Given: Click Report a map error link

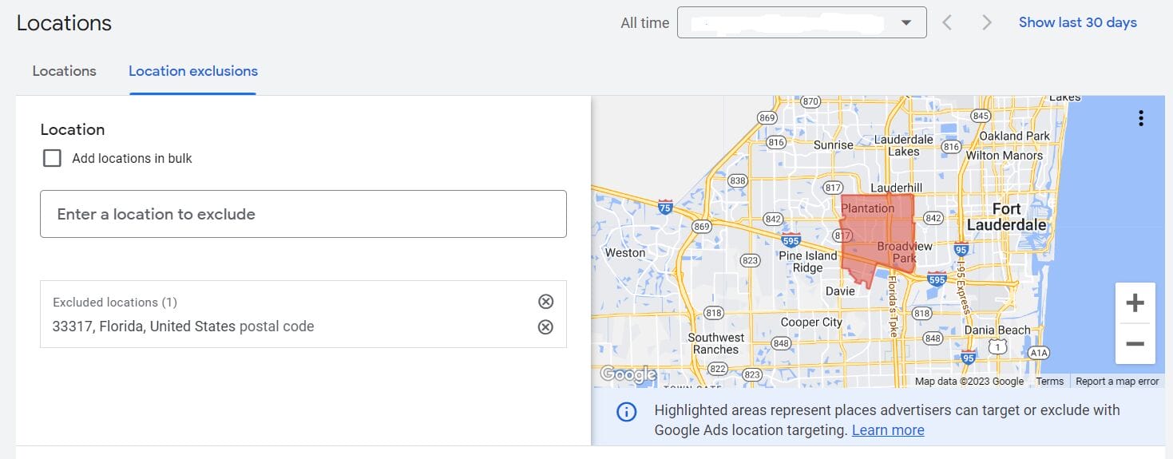Looking at the screenshot, I should point(1117,382).
